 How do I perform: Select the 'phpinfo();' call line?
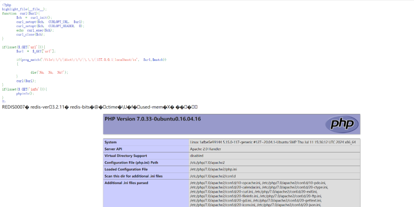click(25, 94)
